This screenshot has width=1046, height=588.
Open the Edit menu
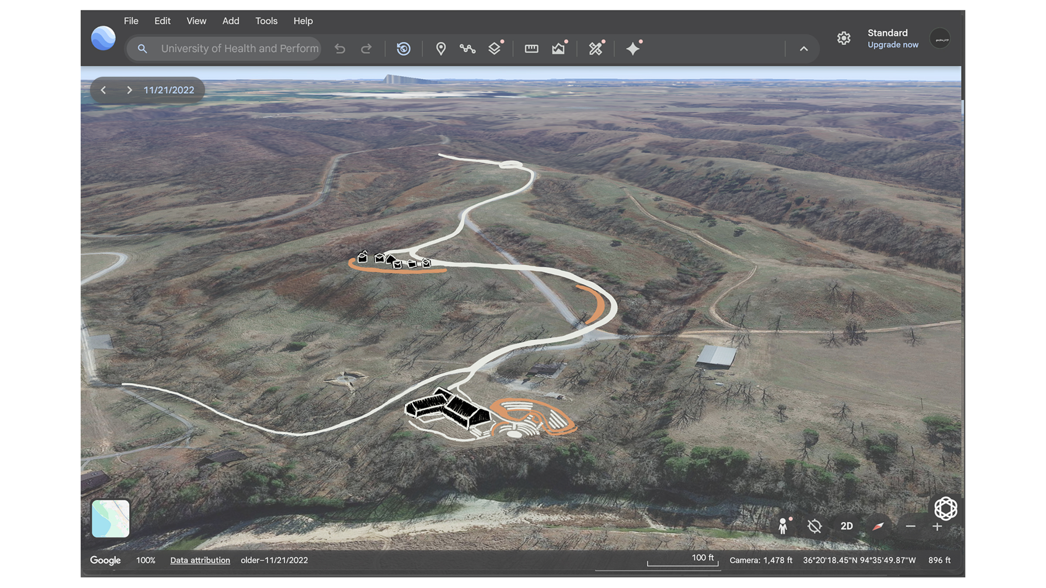(x=162, y=21)
